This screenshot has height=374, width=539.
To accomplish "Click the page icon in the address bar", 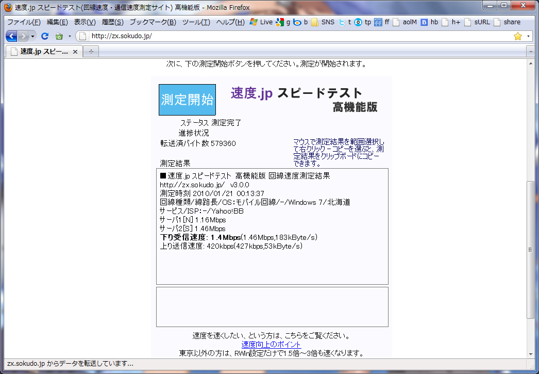I will pos(83,36).
